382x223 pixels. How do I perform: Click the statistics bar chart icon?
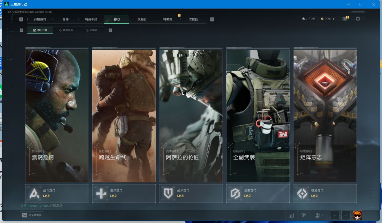tap(291, 215)
